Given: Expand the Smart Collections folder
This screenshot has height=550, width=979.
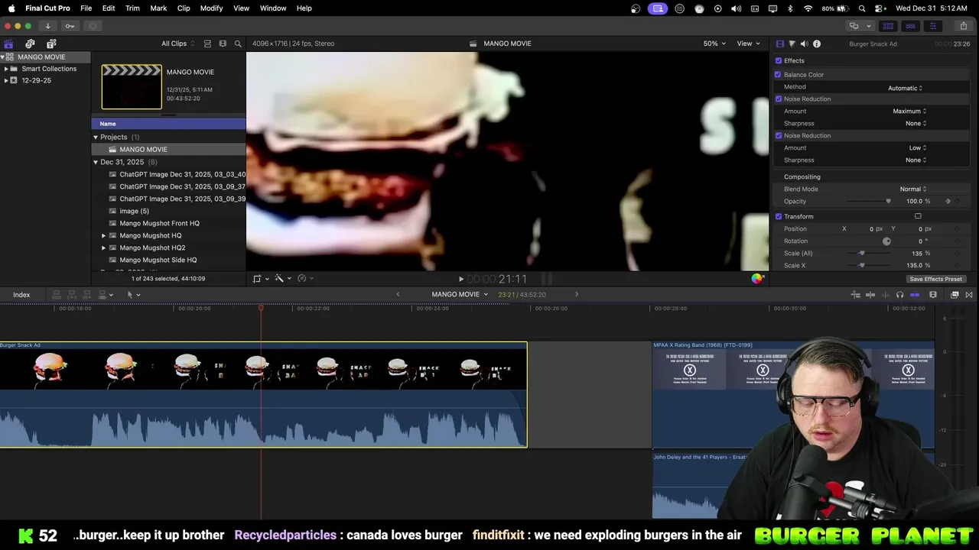Looking at the screenshot, I should coord(6,69).
